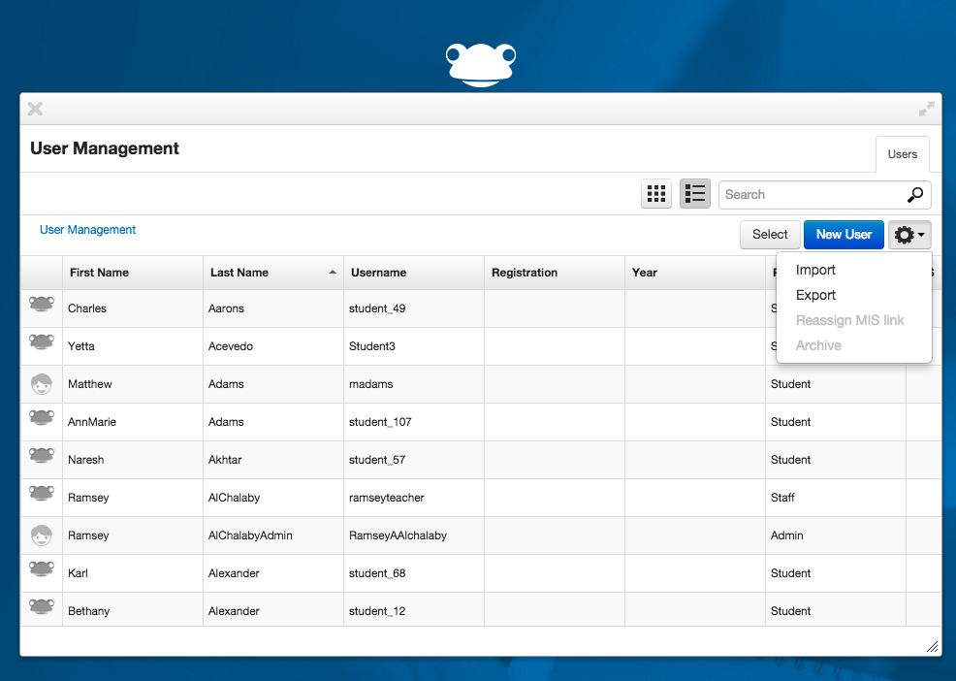The width and height of the screenshot is (956, 681).
Task: Choose Import from the gear menu
Action: pyautogui.click(x=815, y=270)
